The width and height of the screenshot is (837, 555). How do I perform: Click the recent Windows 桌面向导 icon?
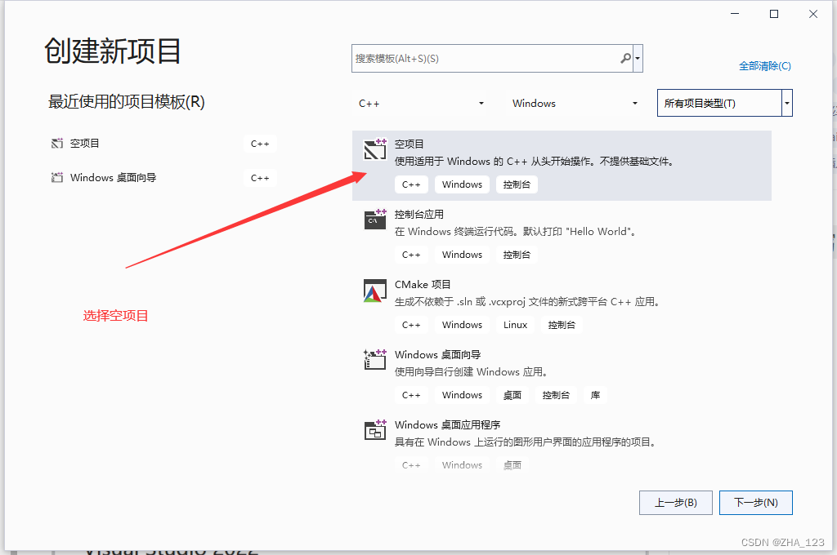click(x=57, y=178)
